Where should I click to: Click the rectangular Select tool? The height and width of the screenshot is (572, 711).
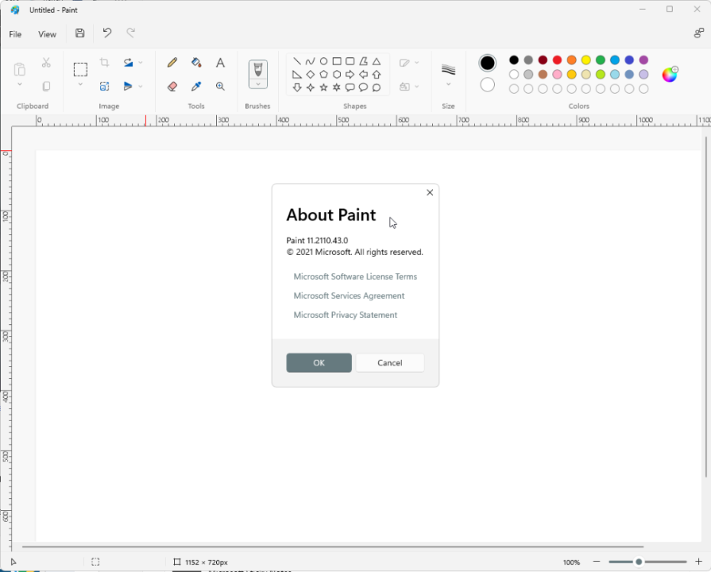[x=81, y=69]
